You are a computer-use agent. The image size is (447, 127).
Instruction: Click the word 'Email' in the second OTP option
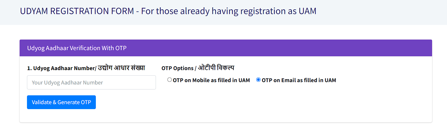288,80
